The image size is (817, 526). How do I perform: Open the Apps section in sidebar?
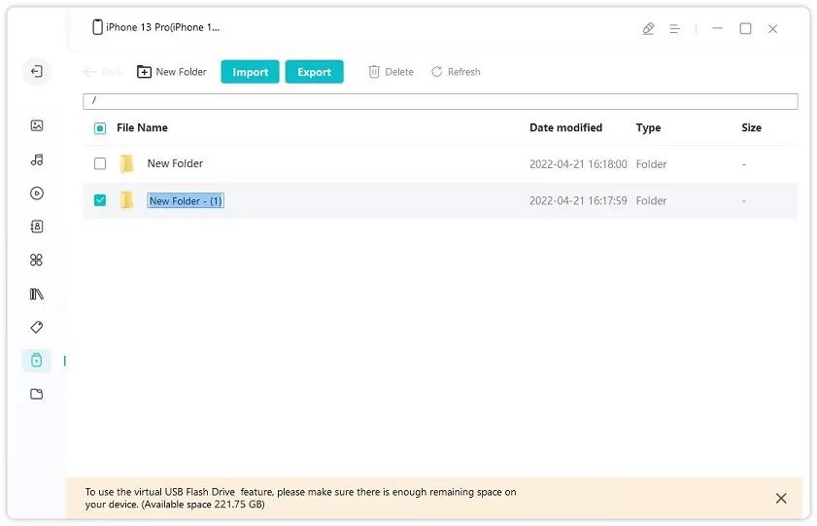(37, 261)
